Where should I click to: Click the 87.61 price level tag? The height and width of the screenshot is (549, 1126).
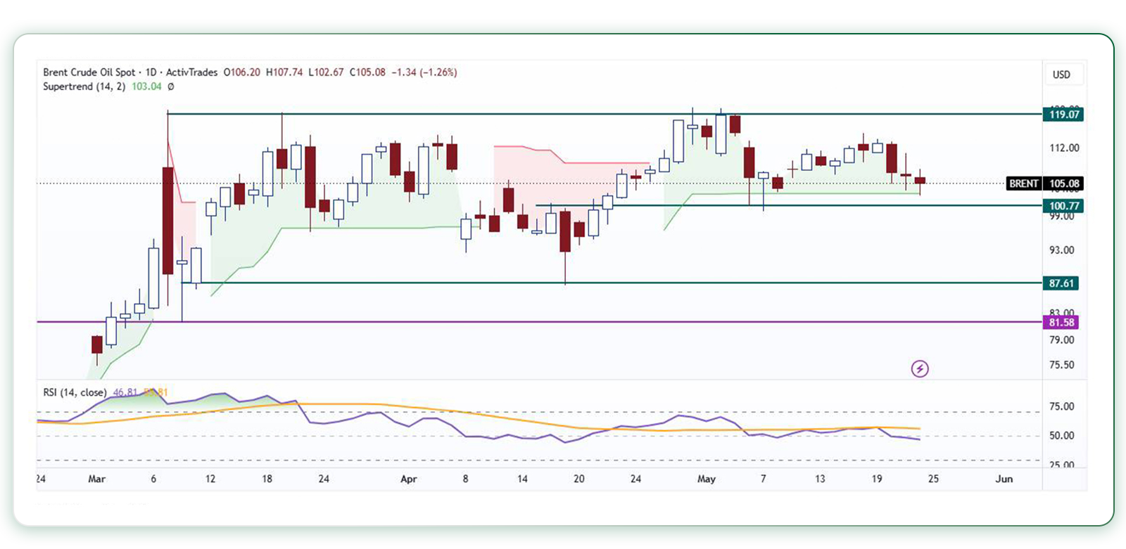[1061, 283]
